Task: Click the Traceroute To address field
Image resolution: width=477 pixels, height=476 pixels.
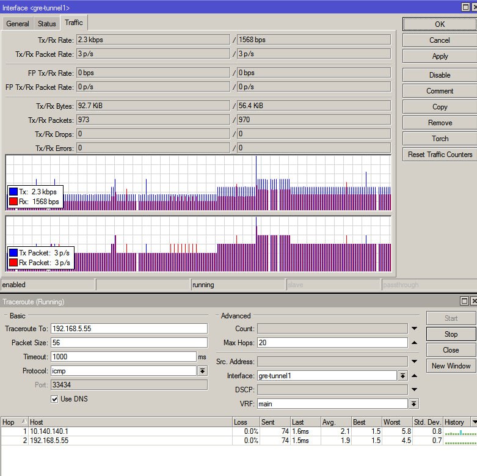Action: (x=129, y=329)
